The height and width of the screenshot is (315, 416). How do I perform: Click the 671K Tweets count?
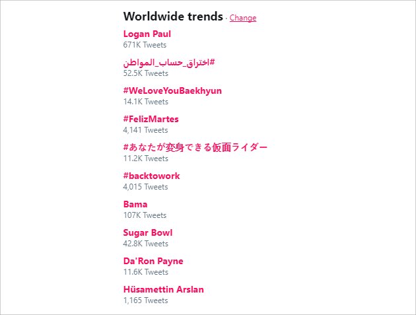click(x=145, y=45)
